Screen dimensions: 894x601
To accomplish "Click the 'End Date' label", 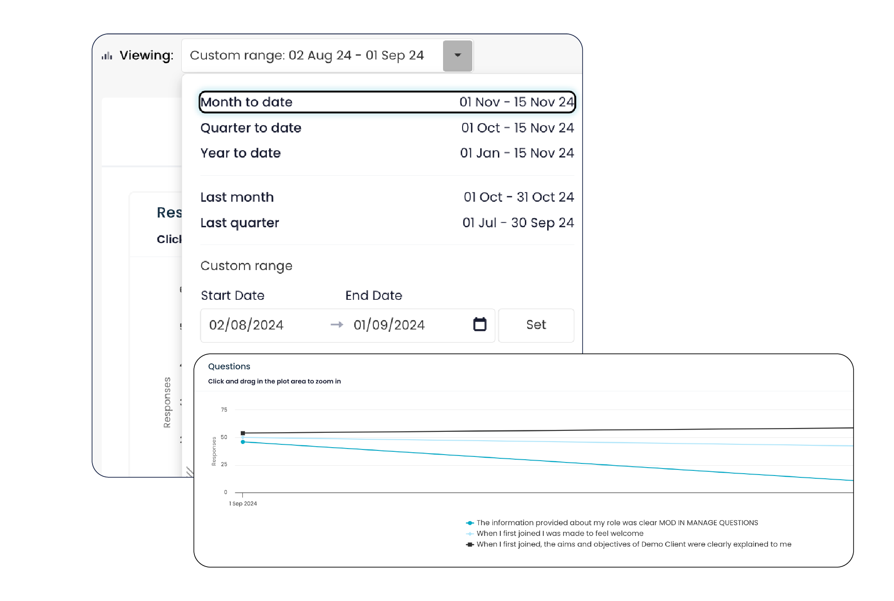I will pyautogui.click(x=374, y=296).
